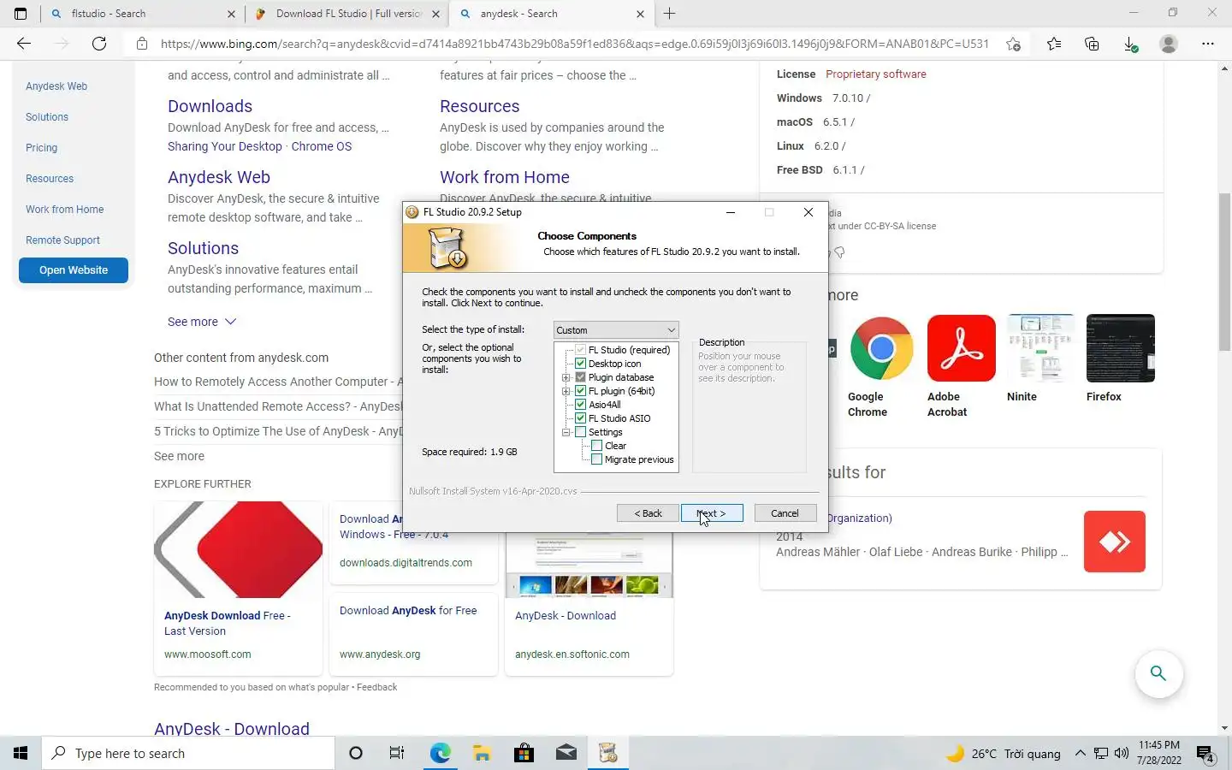
Task: Click the red AnyDesk logo tile
Action: [x=1115, y=542]
